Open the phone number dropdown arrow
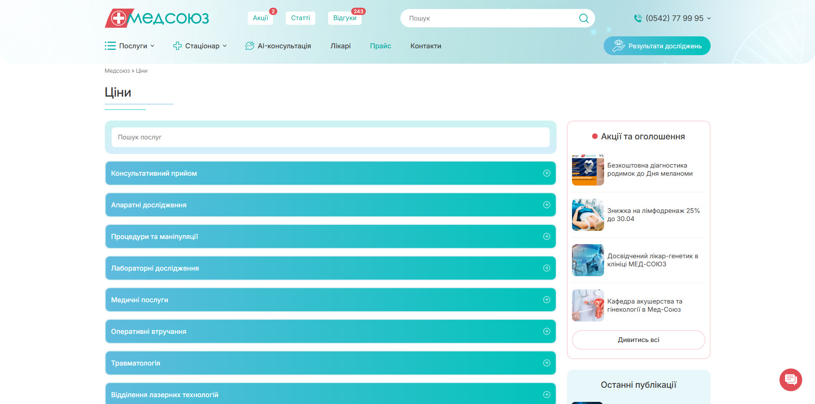815x404 pixels. coord(709,18)
